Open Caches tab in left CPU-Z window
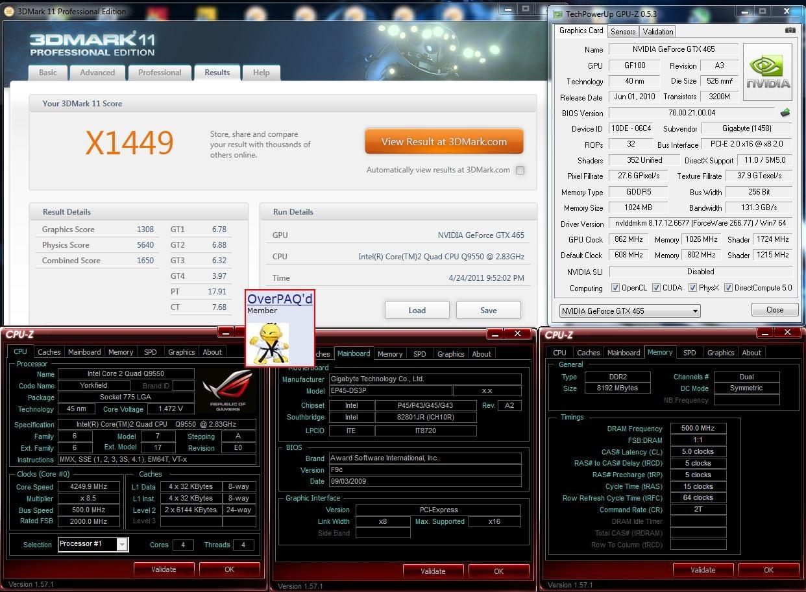The height and width of the screenshot is (592, 806). point(49,352)
